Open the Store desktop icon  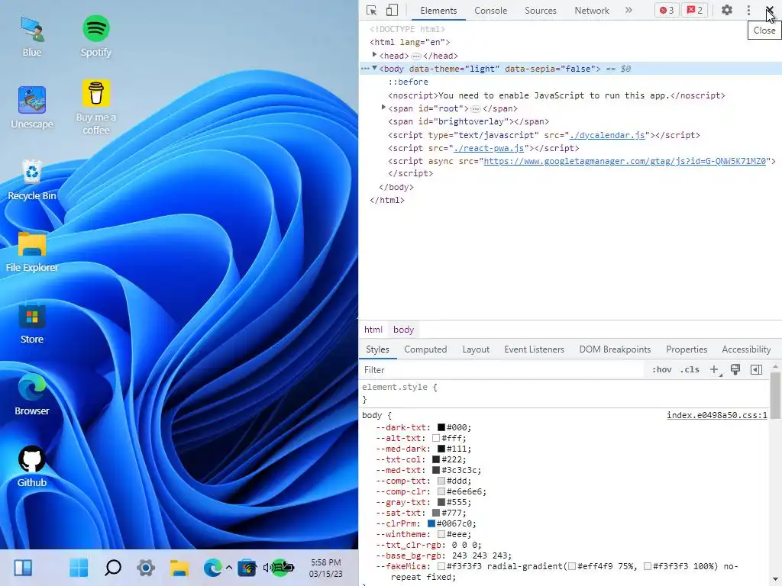pos(32,324)
